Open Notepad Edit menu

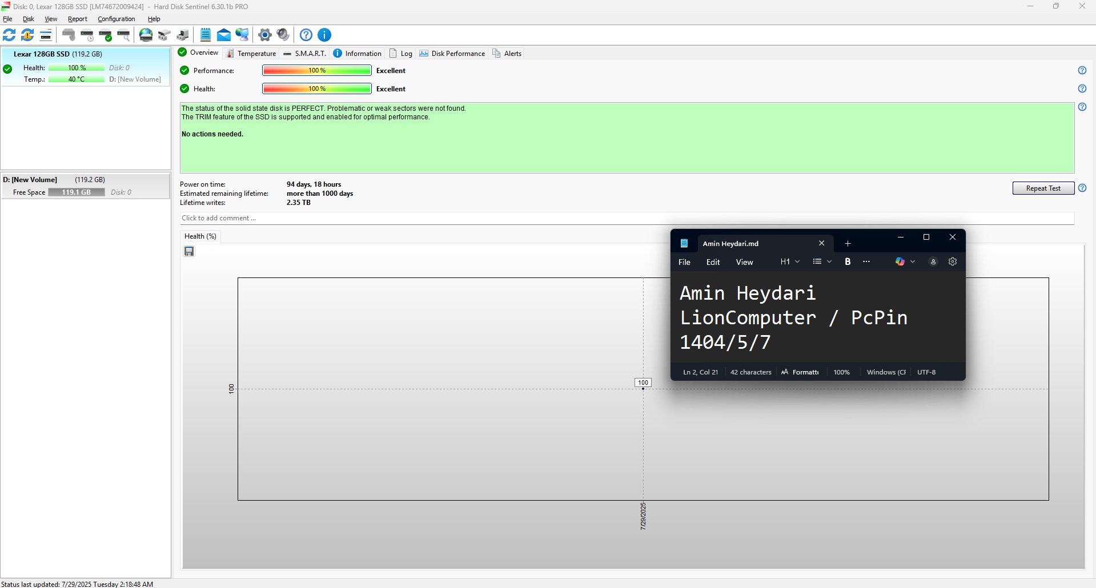click(713, 262)
